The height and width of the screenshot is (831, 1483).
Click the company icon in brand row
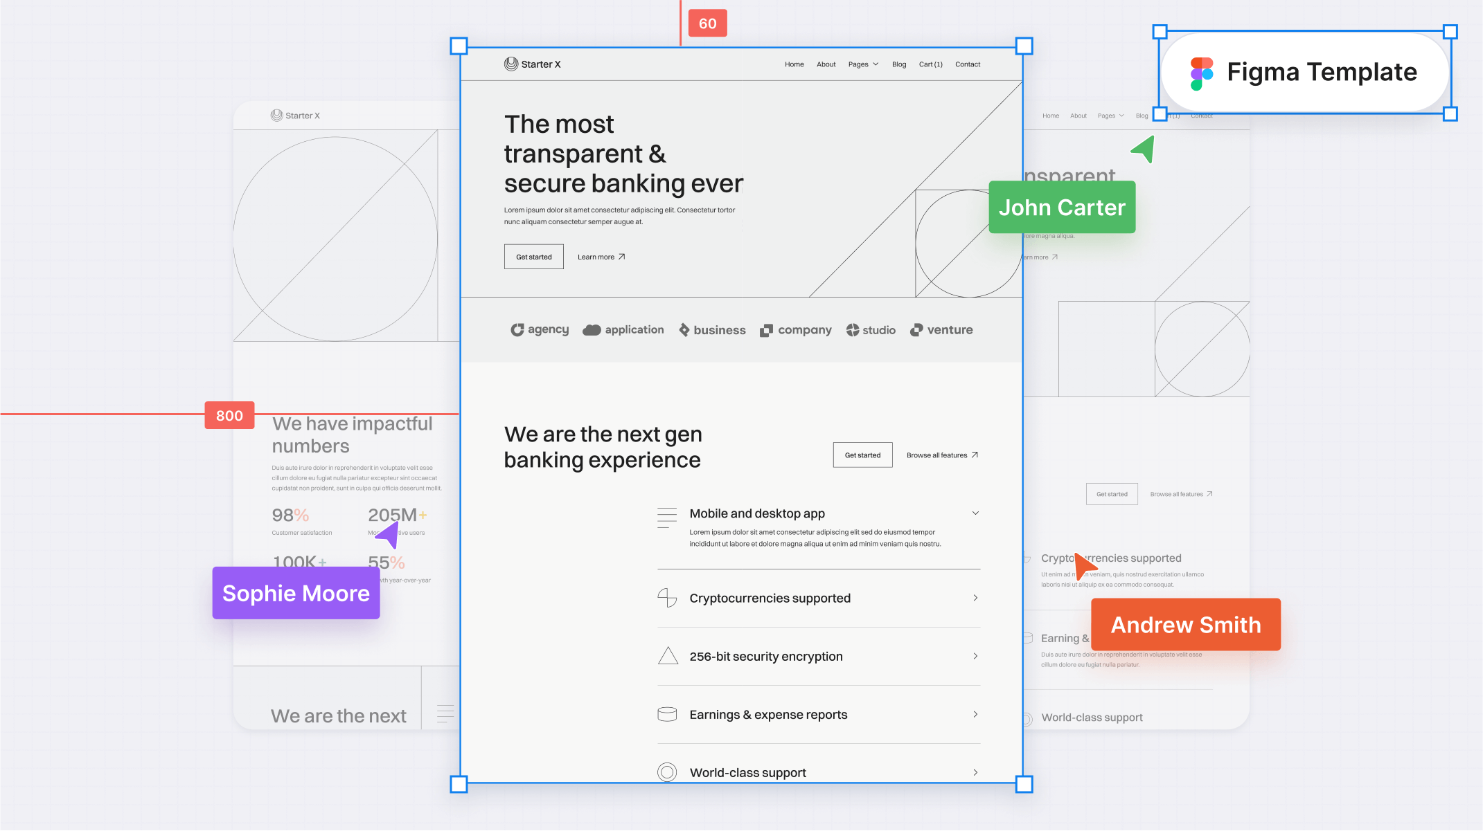click(x=766, y=329)
